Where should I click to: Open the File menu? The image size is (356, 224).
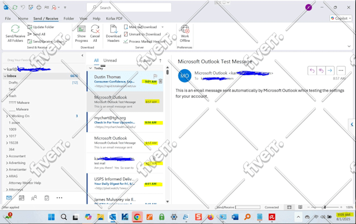click(x=8, y=18)
